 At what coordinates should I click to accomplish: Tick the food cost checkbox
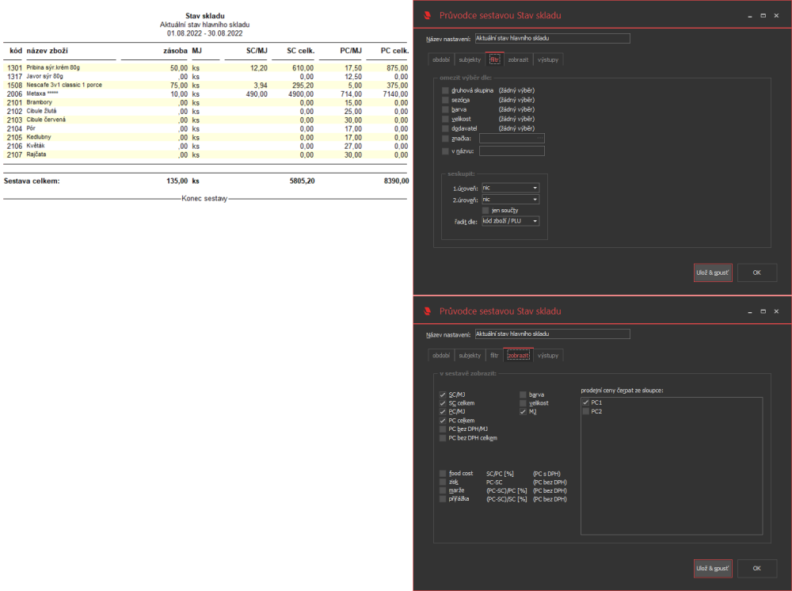pyautogui.click(x=443, y=473)
